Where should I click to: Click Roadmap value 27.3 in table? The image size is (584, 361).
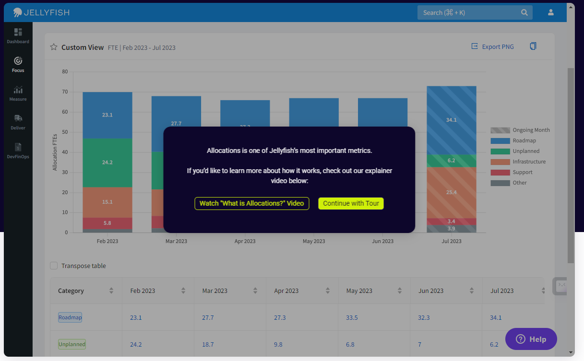[280, 317]
